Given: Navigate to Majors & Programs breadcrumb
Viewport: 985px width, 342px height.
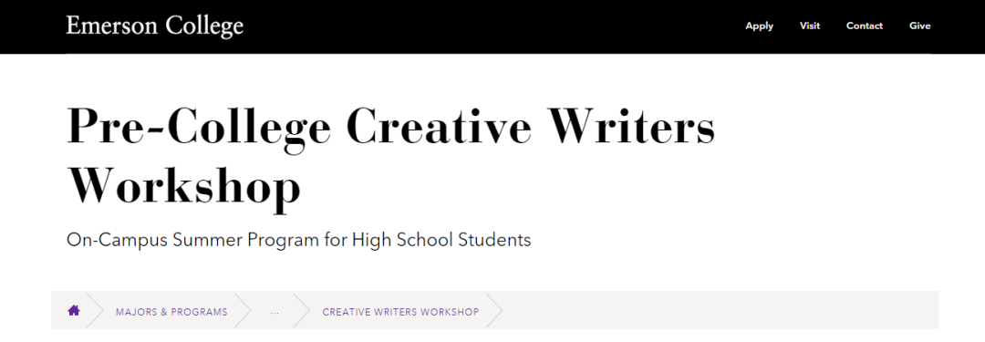Looking at the screenshot, I should click(x=171, y=312).
